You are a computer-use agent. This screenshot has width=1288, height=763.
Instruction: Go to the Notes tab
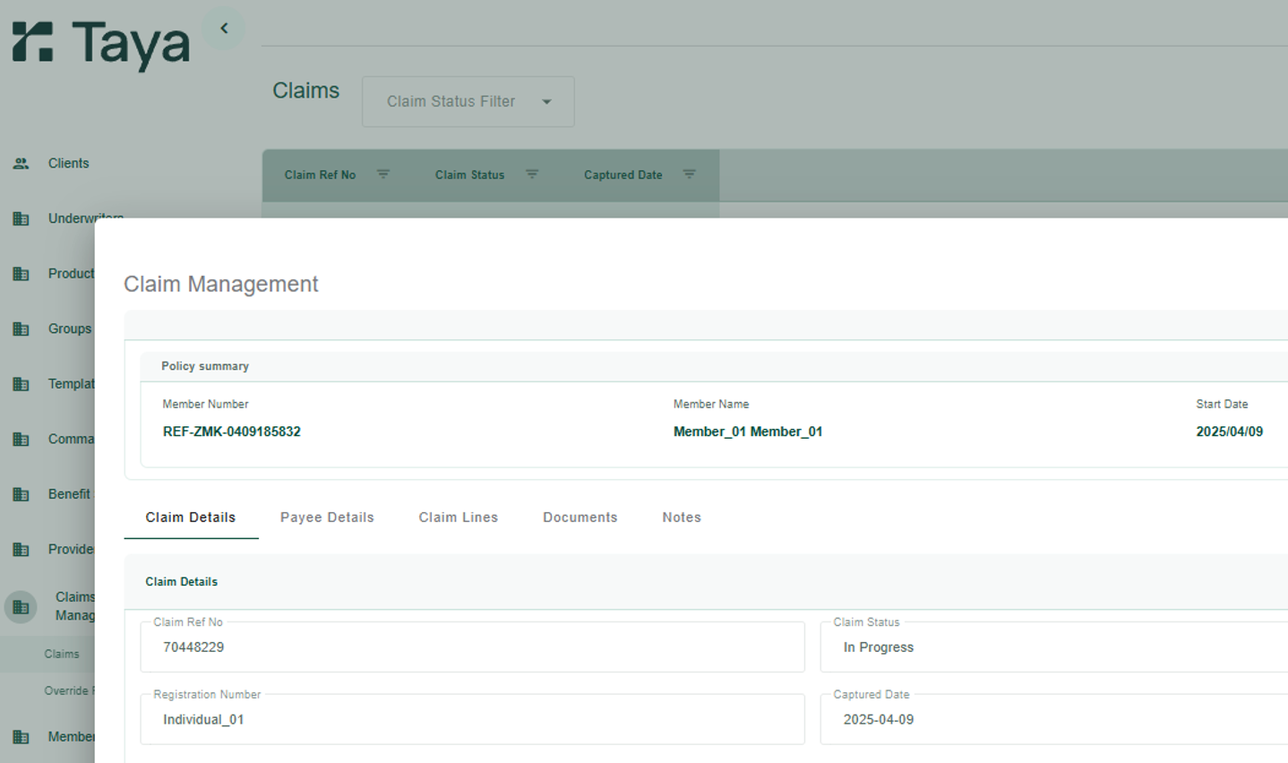(682, 518)
